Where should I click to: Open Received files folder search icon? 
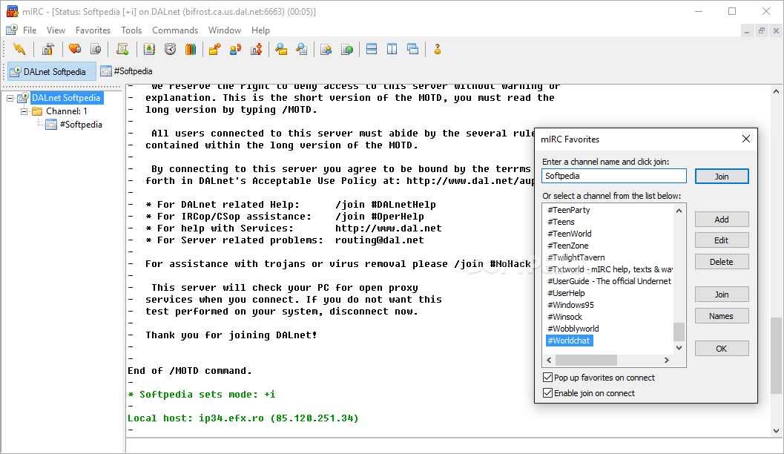click(x=281, y=49)
